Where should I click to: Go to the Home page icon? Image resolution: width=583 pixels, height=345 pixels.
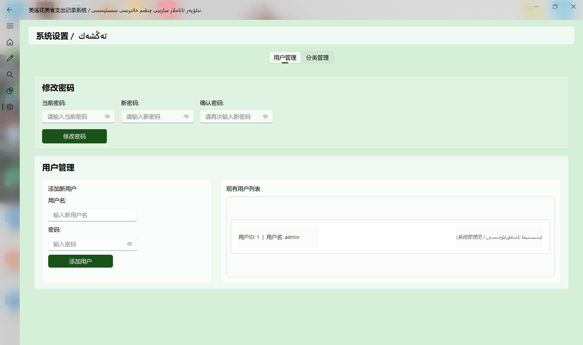click(x=10, y=42)
